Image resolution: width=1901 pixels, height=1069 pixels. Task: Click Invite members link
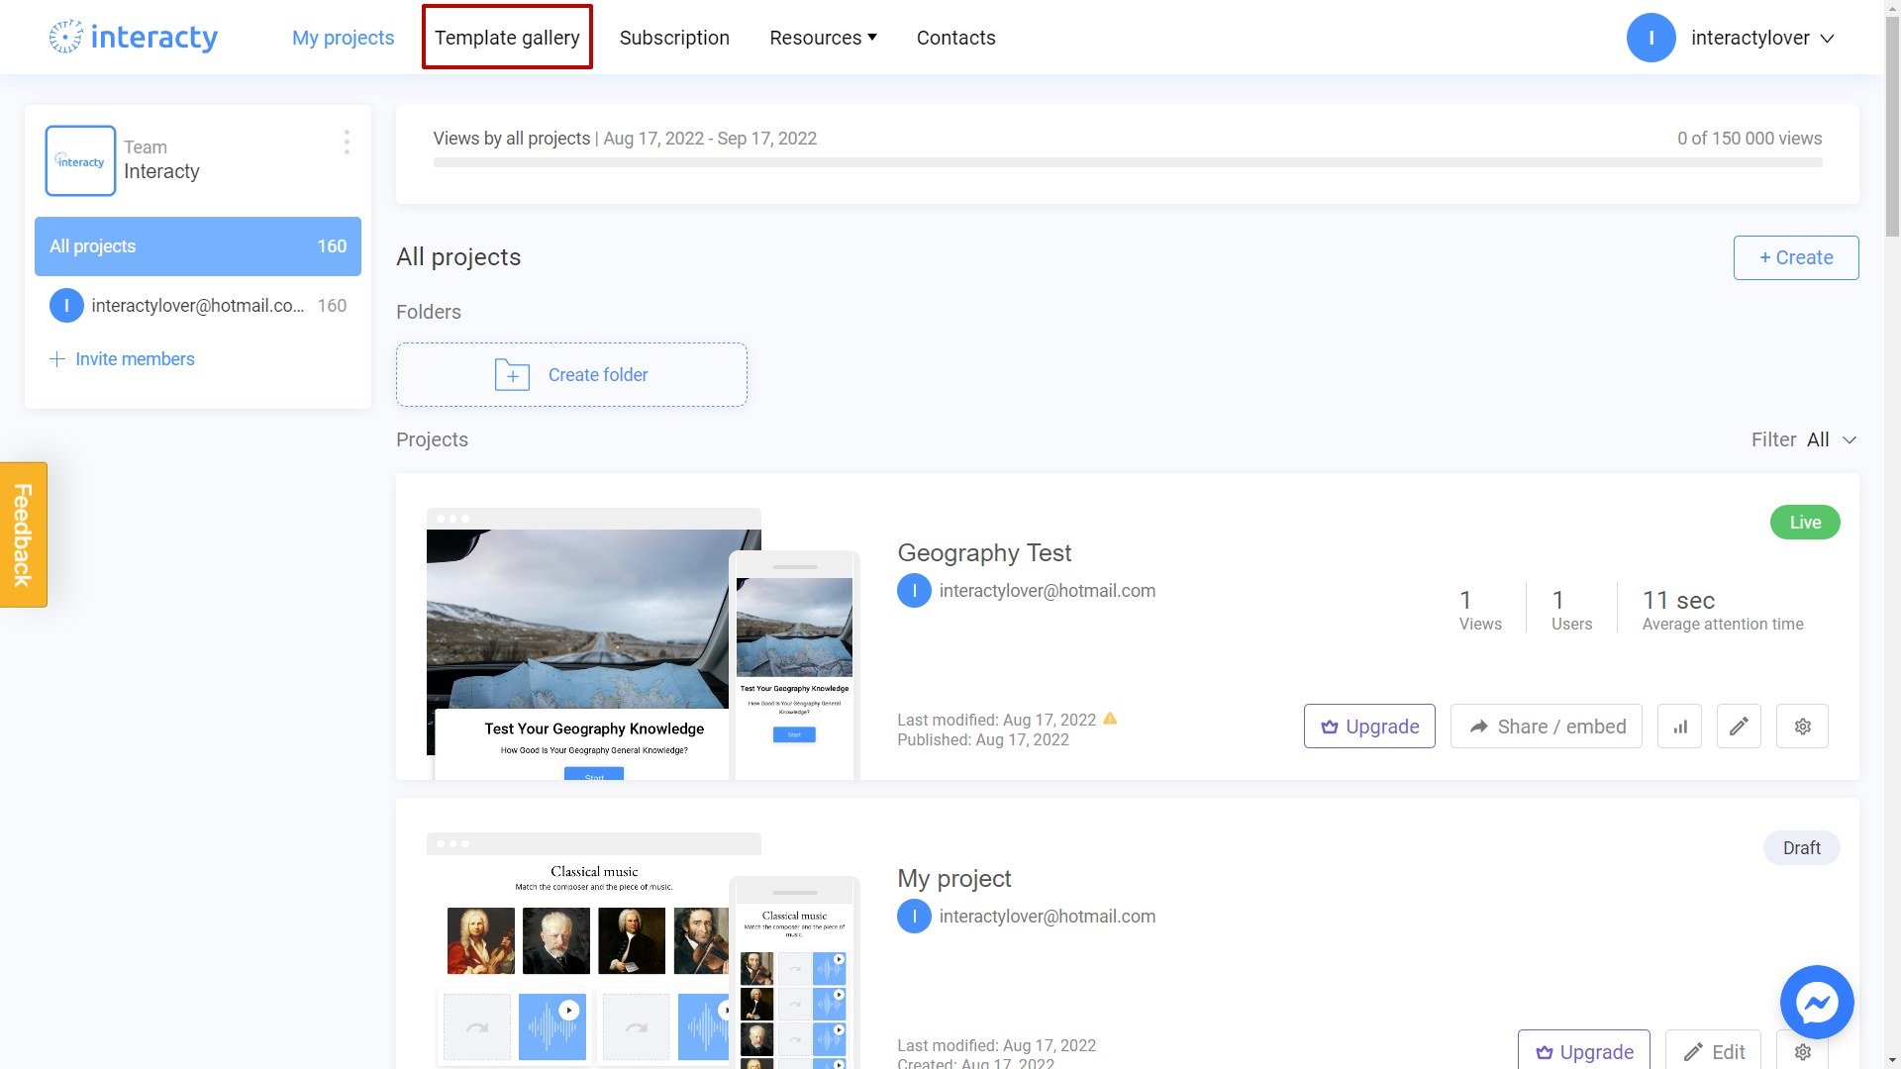(135, 359)
